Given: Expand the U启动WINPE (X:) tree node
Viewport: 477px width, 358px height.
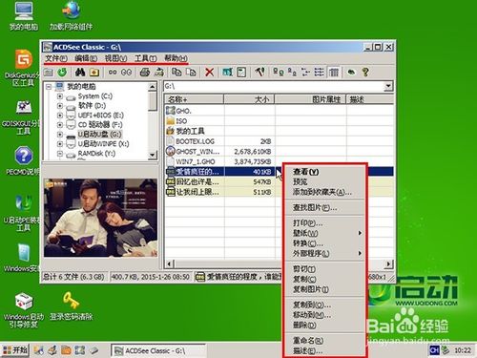Looking at the screenshot, I should pyautogui.click(x=60, y=144).
